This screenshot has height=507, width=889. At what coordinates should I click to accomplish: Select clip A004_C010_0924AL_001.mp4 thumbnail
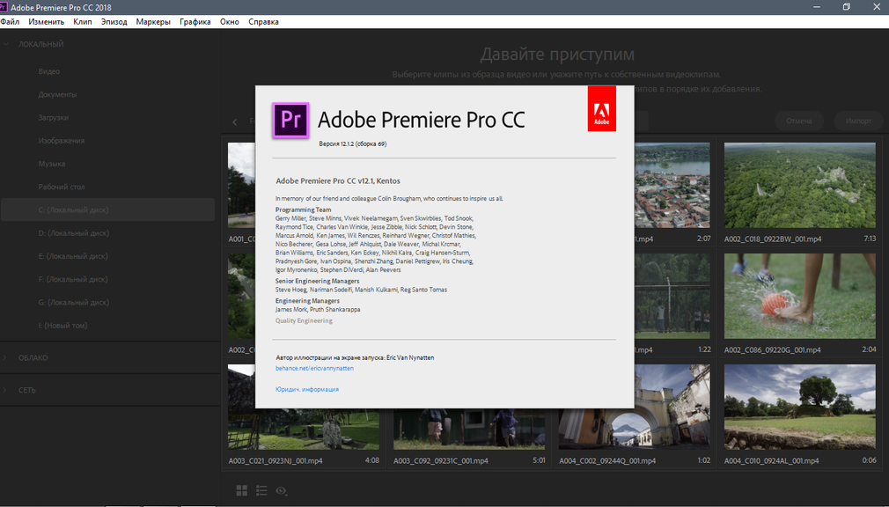click(x=800, y=408)
